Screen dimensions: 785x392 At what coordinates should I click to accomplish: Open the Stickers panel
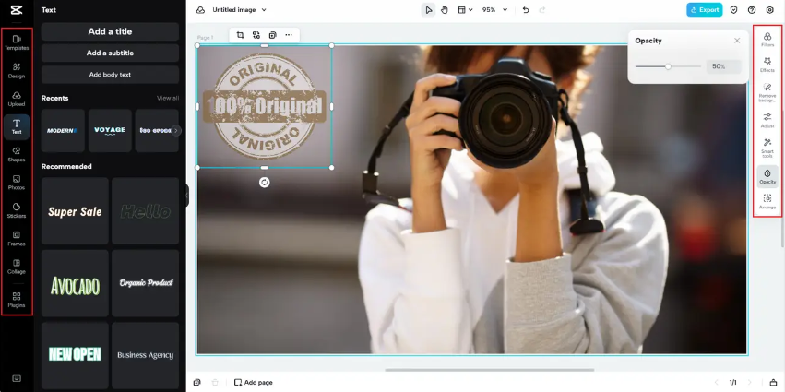tap(17, 211)
